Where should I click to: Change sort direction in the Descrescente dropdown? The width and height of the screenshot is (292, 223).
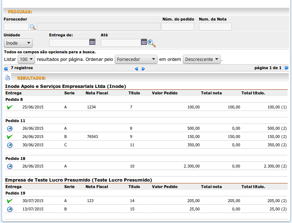[202, 59]
